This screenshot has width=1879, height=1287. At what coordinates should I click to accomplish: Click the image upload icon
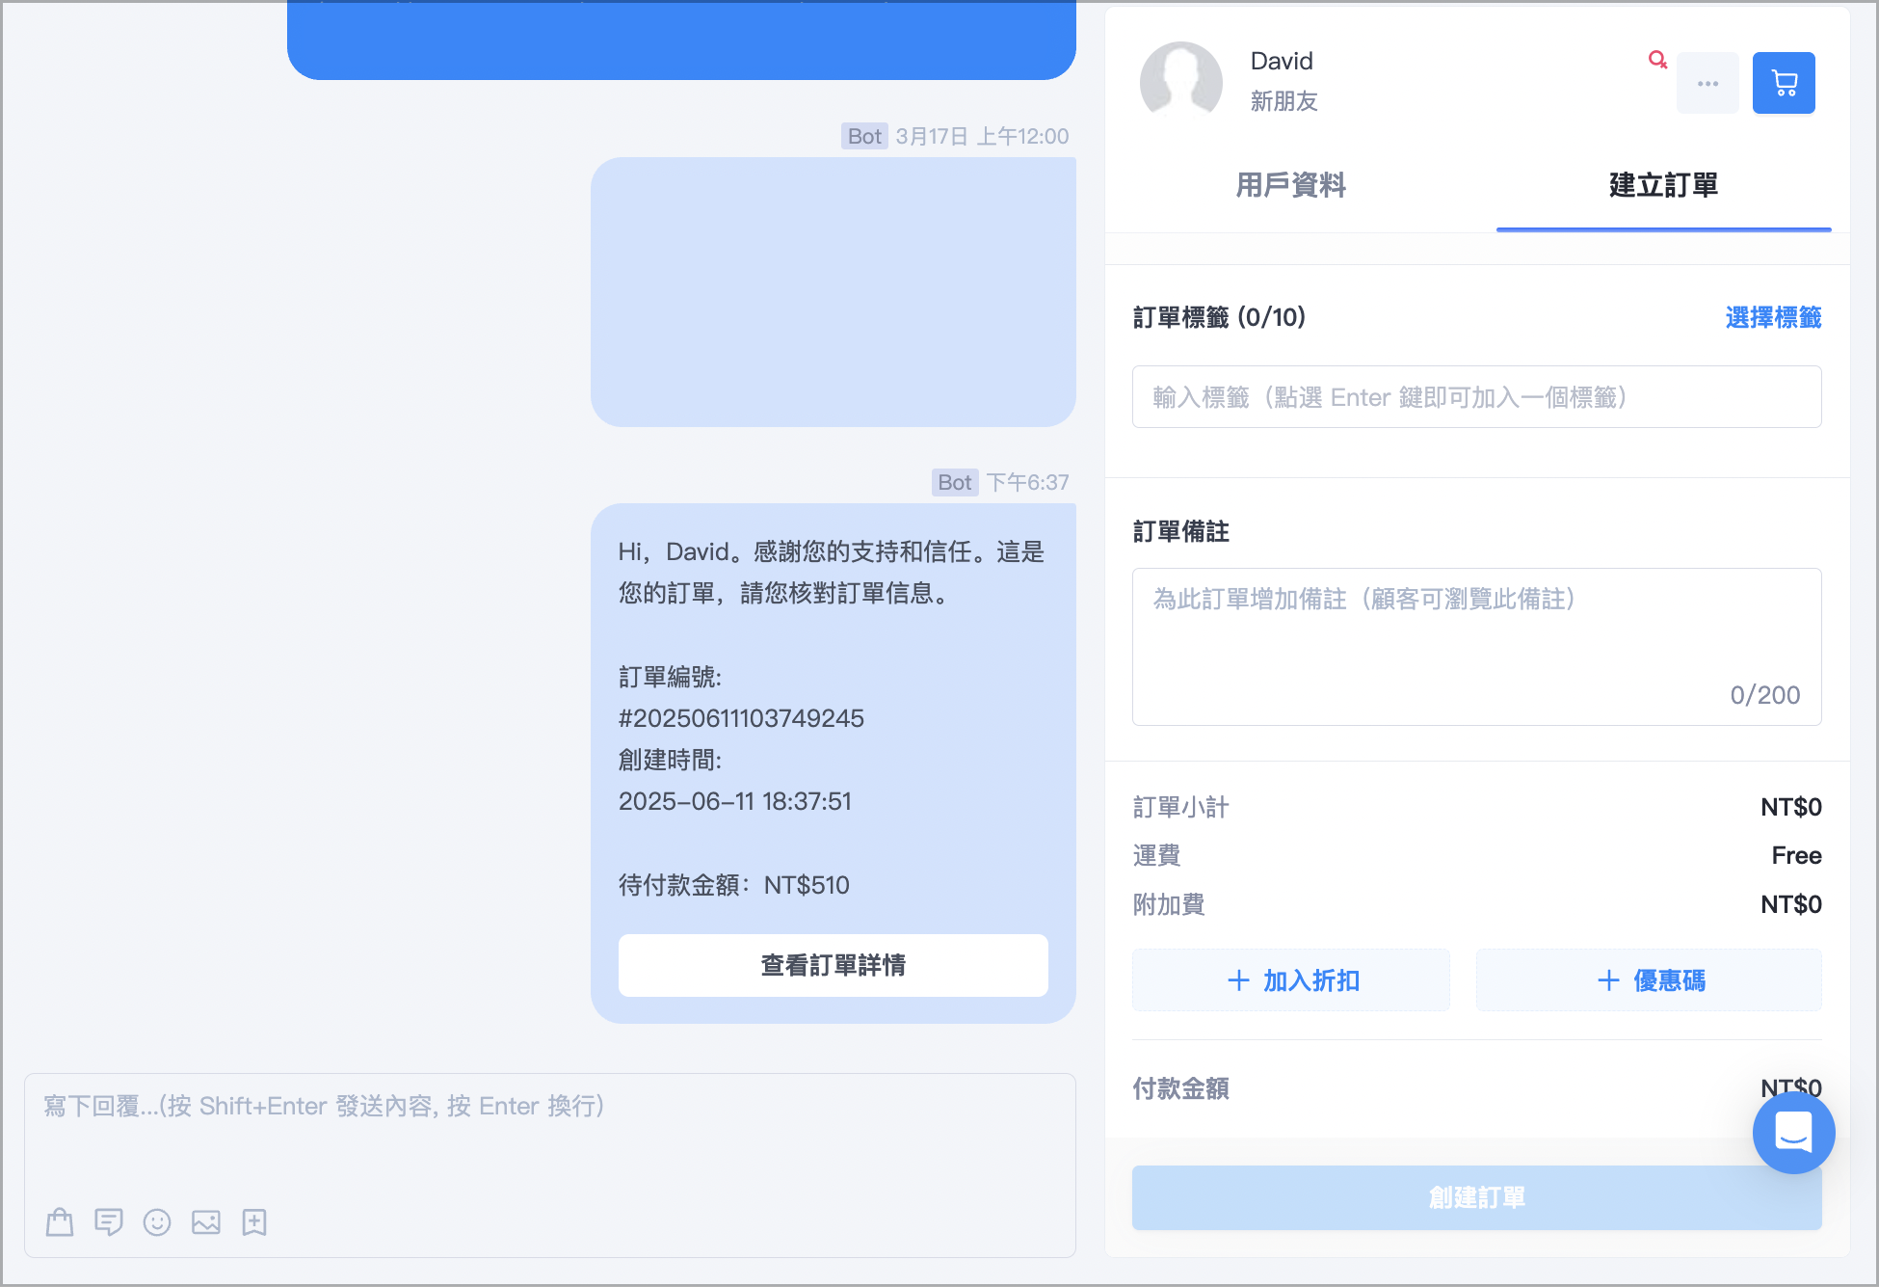pyautogui.click(x=205, y=1222)
